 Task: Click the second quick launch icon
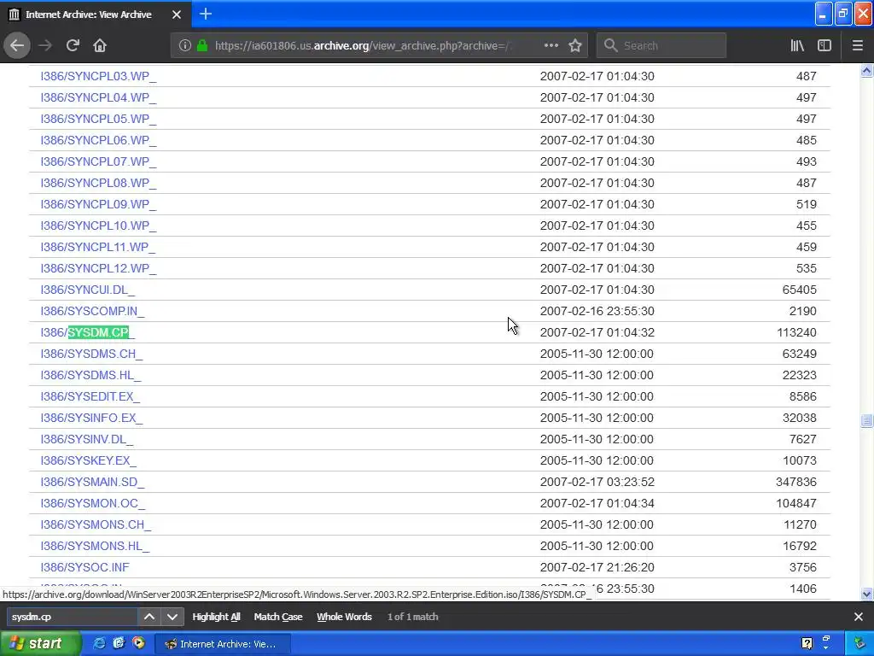pyautogui.click(x=119, y=643)
